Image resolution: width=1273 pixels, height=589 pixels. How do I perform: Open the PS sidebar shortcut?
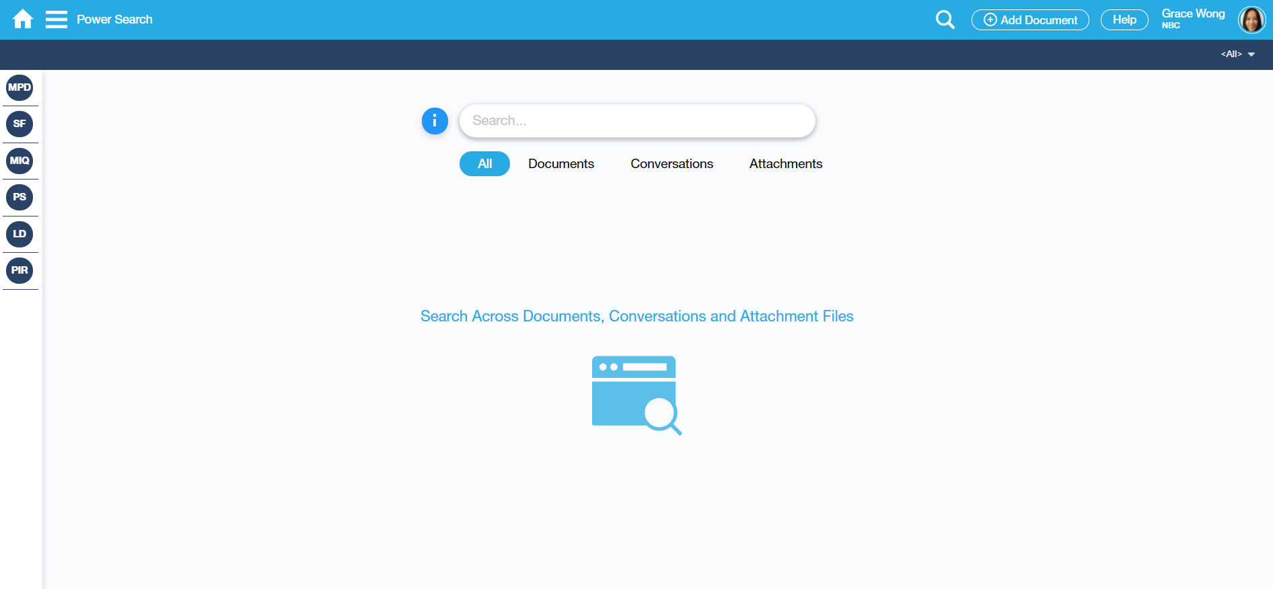pyautogui.click(x=20, y=197)
